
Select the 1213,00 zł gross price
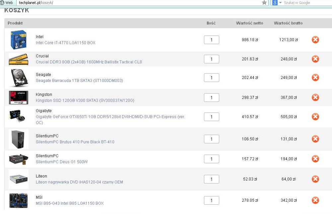288,39
